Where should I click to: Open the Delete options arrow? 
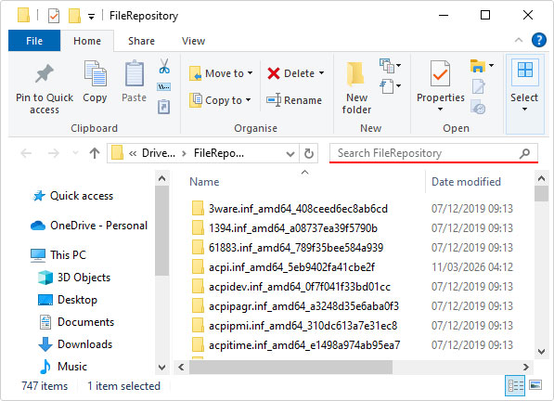[x=321, y=73]
